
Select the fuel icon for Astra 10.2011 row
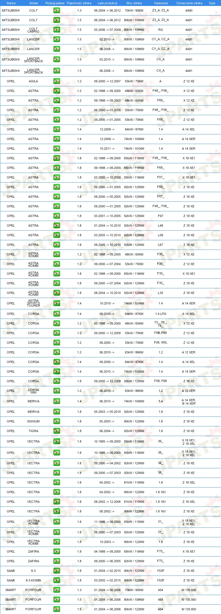click(57, 149)
